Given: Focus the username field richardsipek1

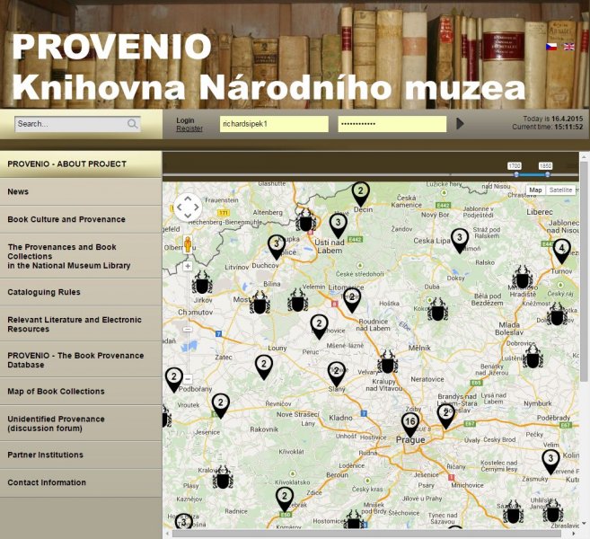Looking at the screenshot, I should [274, 124].
